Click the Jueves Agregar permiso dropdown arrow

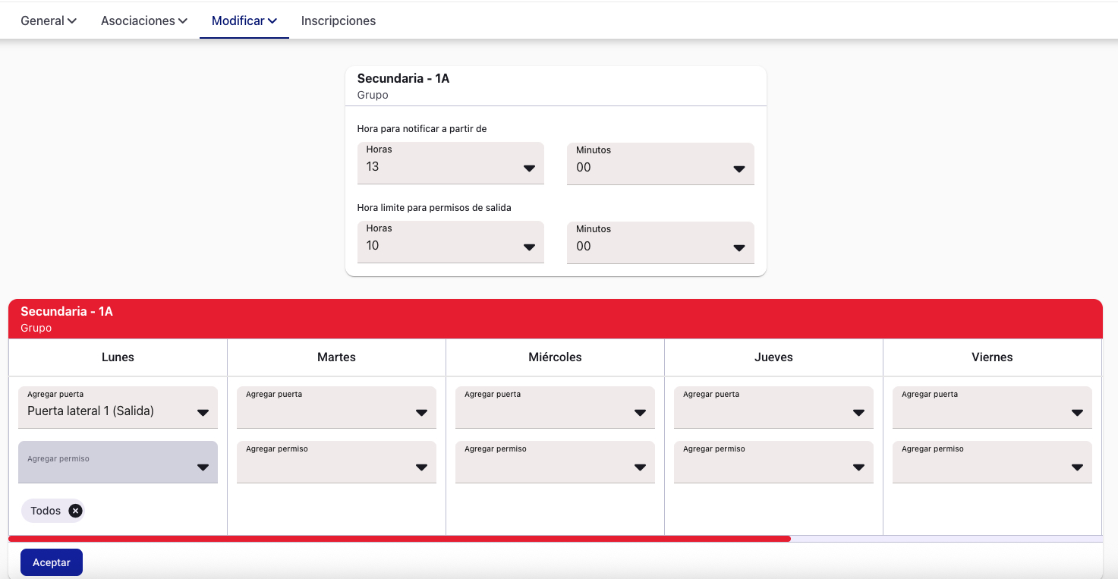(x=858, y=467)
